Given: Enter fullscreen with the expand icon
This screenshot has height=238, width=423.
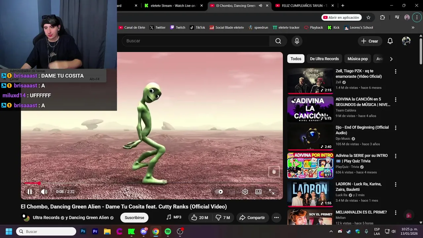Looking at the screenshot, I should click(272, 192).
